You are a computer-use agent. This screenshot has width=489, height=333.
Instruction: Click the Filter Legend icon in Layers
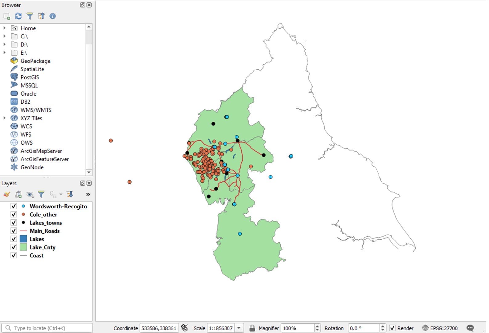point(41,194)
